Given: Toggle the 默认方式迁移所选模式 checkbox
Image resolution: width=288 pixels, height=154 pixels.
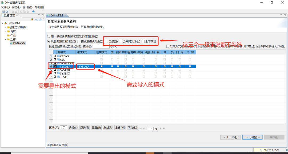Looking at the screenshot, I should [x=168, y=46].
